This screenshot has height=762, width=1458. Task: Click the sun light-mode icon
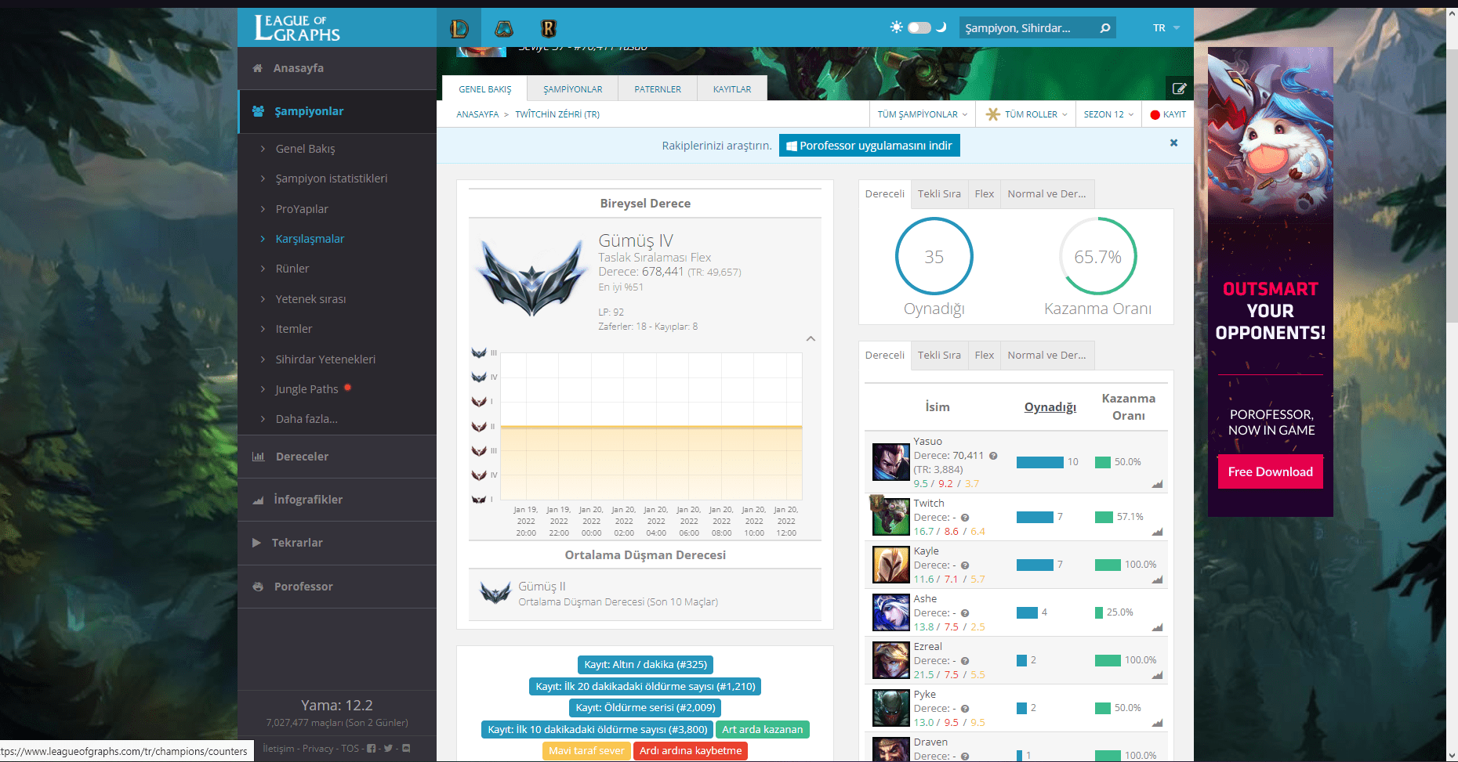pyautogui.click(x=896, y=27)
